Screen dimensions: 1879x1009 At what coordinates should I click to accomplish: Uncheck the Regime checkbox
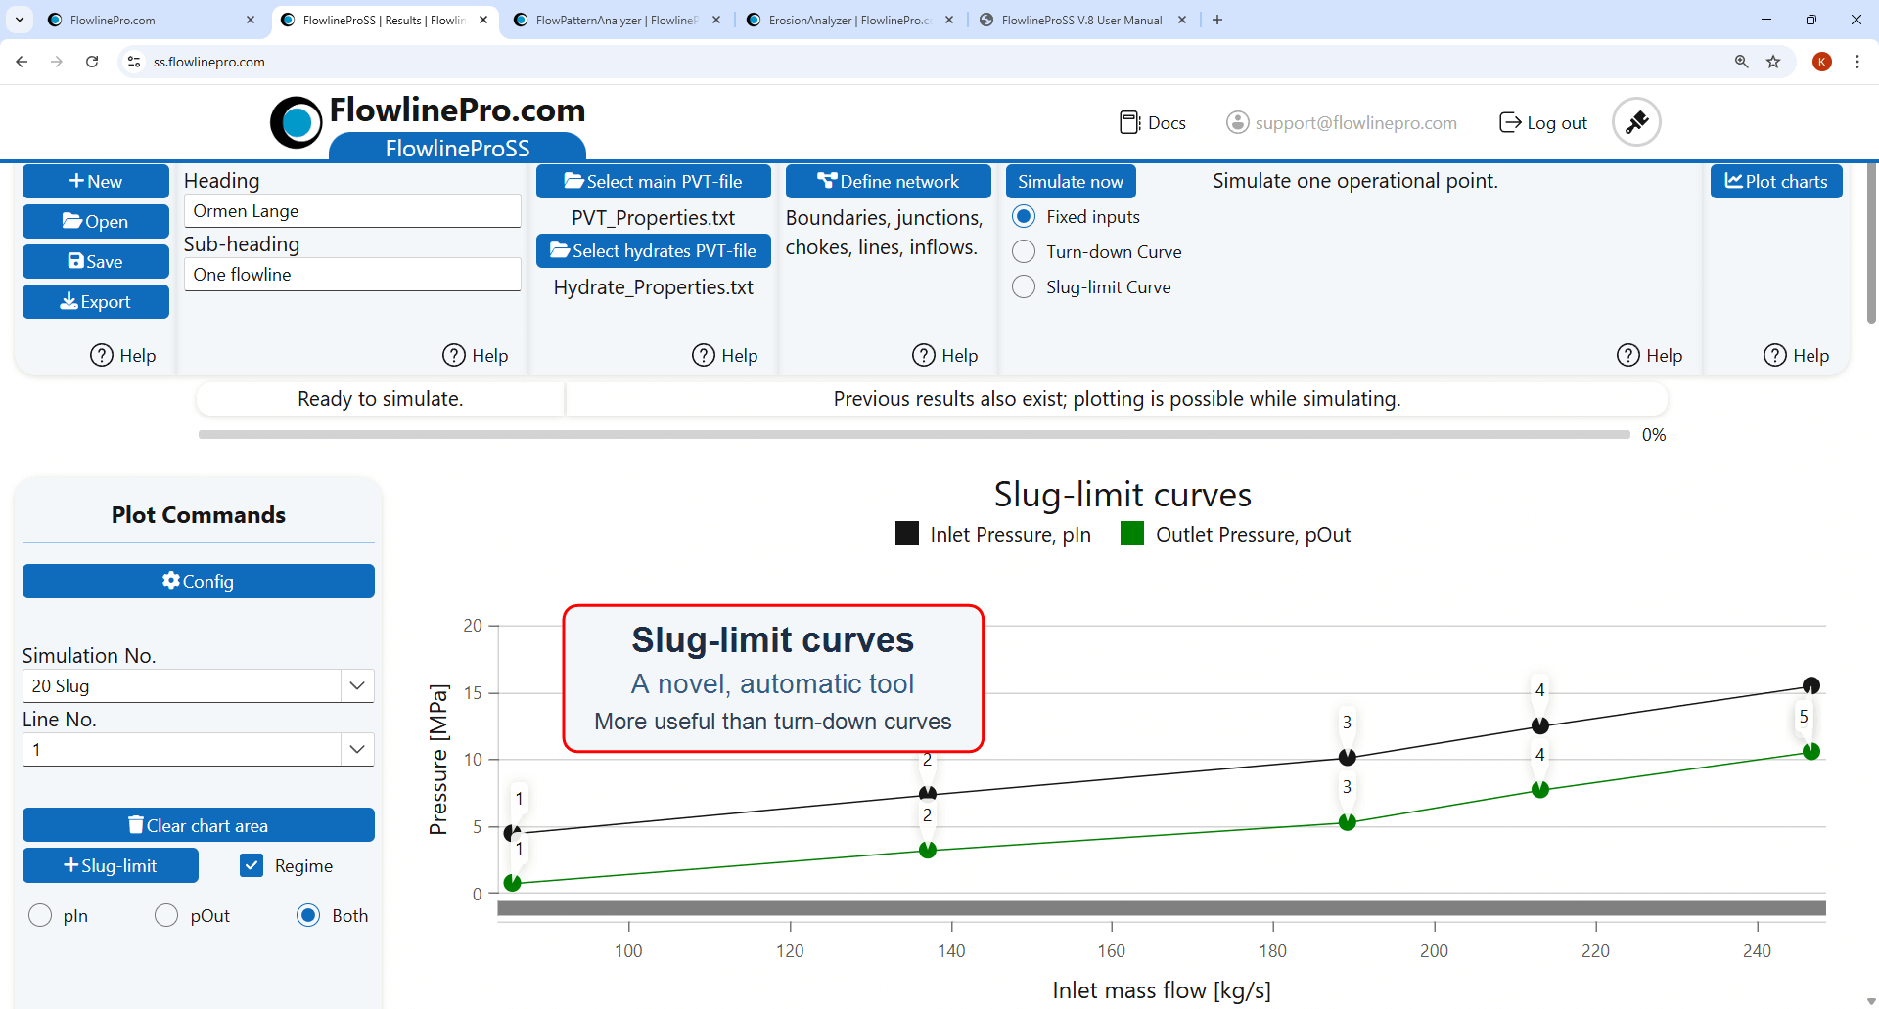click(252, 865)
